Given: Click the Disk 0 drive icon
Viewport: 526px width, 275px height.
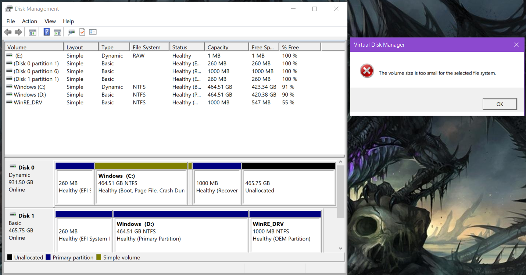Looking at the screenshot, I should click(13, 167).
